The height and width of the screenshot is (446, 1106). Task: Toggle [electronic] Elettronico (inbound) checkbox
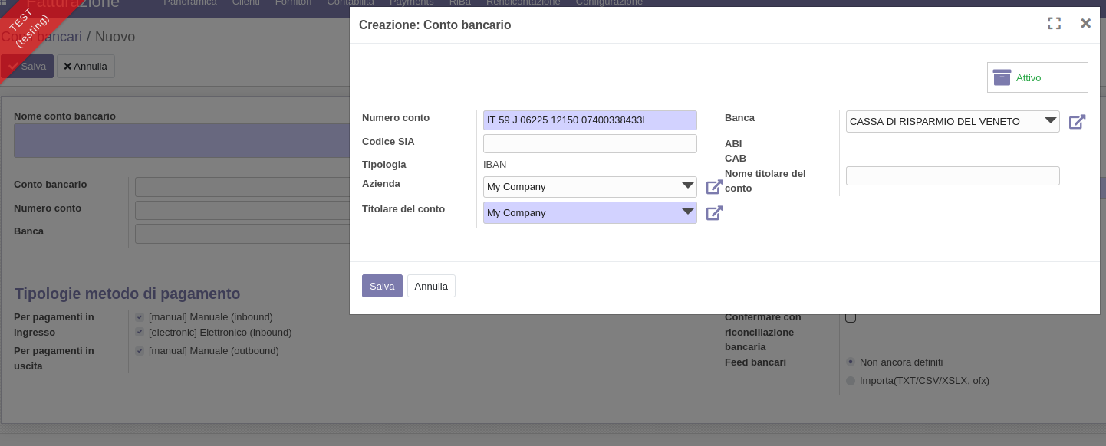[x=140, y=332]
